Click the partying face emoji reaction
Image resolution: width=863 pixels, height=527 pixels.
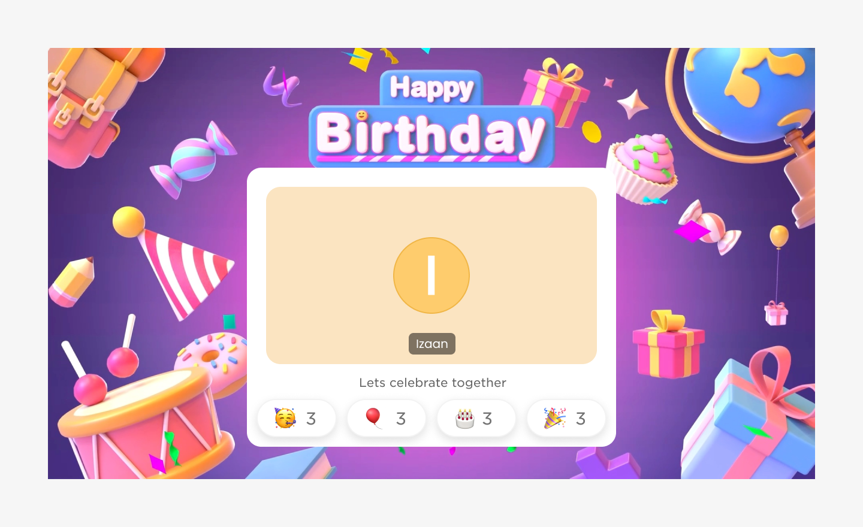point(285,418)
